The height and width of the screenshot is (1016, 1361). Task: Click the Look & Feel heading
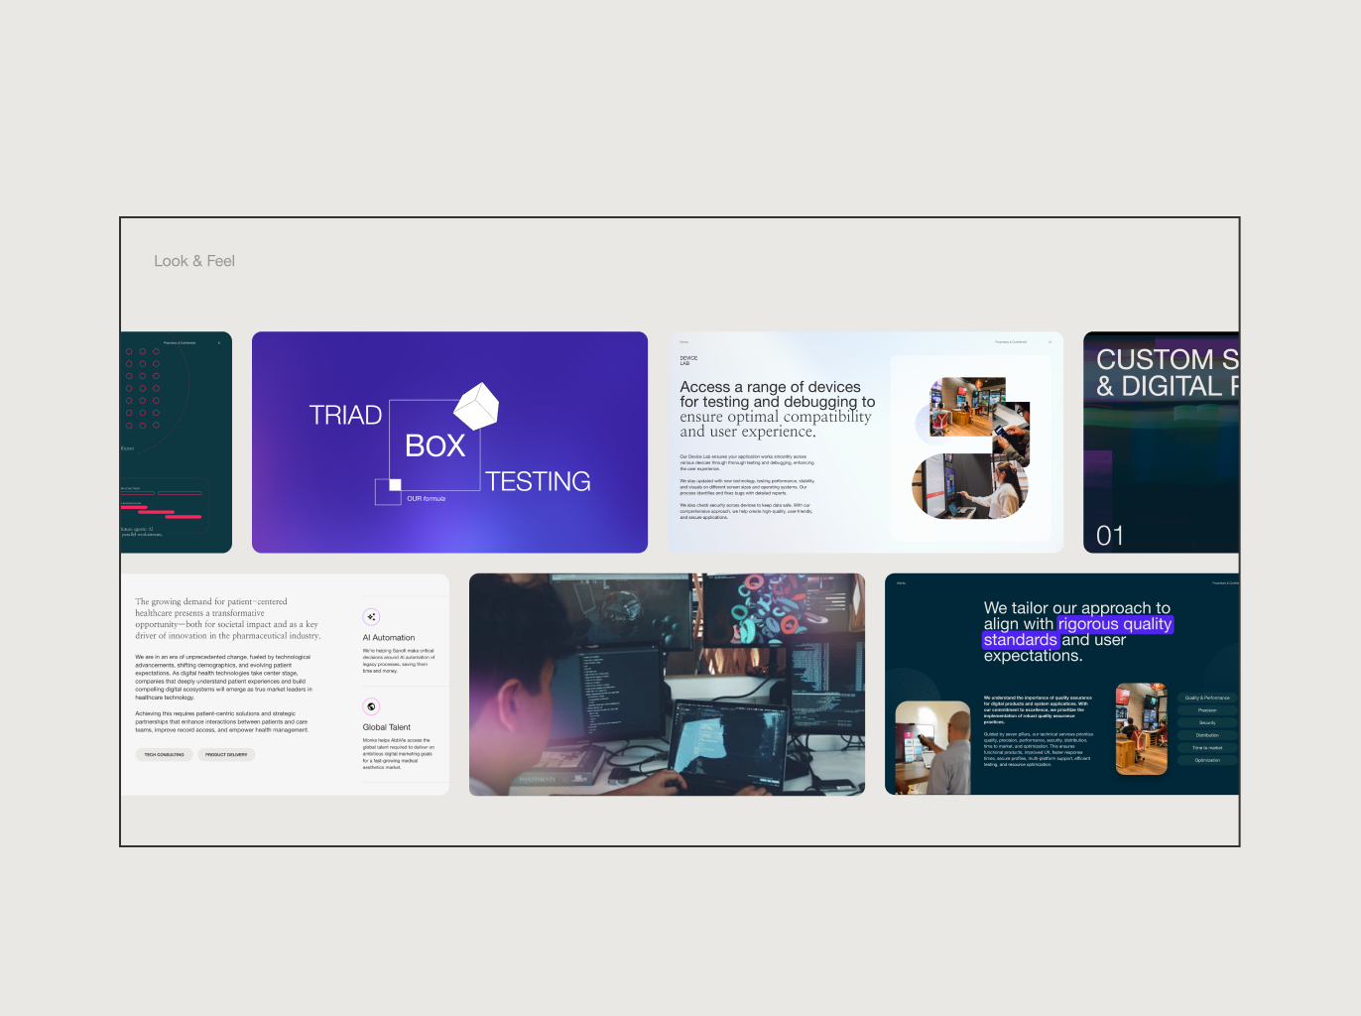[194, 261]
